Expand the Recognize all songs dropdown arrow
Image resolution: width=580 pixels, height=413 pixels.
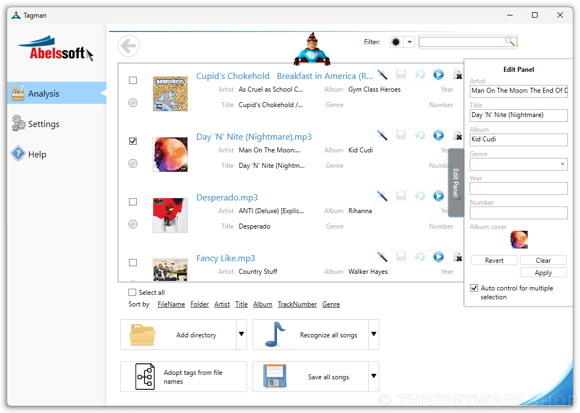374,334
